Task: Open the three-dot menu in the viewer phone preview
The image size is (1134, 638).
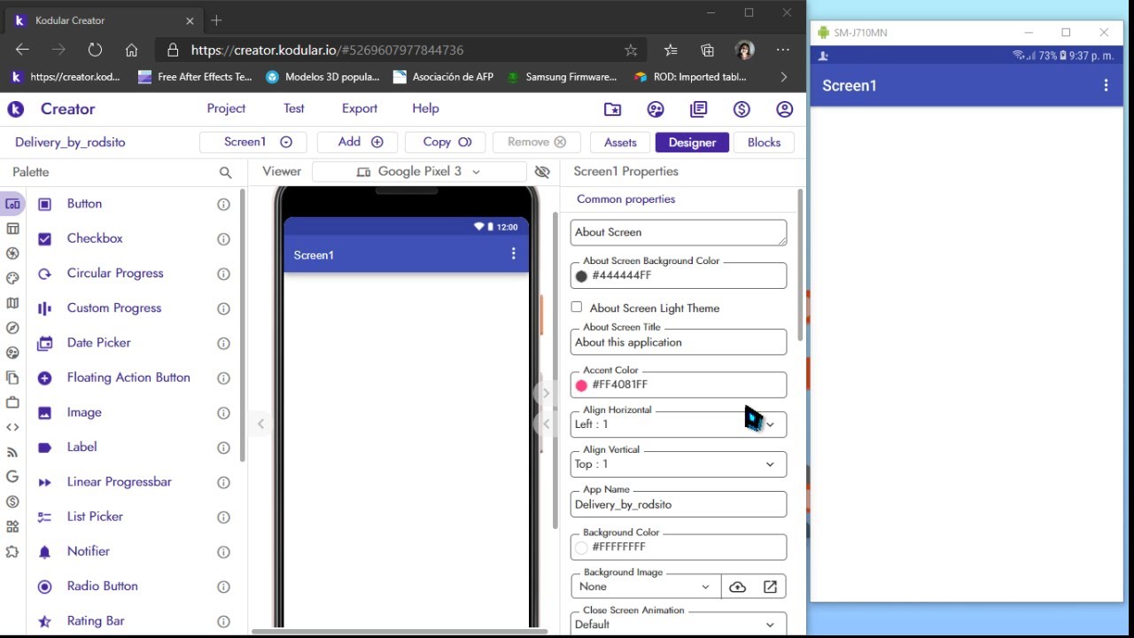Action: [513, 254]
